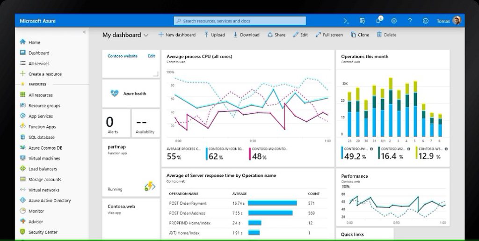Open the Azure health tile
Viewport: 479px width, 241px height.
click(x=131, y=94)
